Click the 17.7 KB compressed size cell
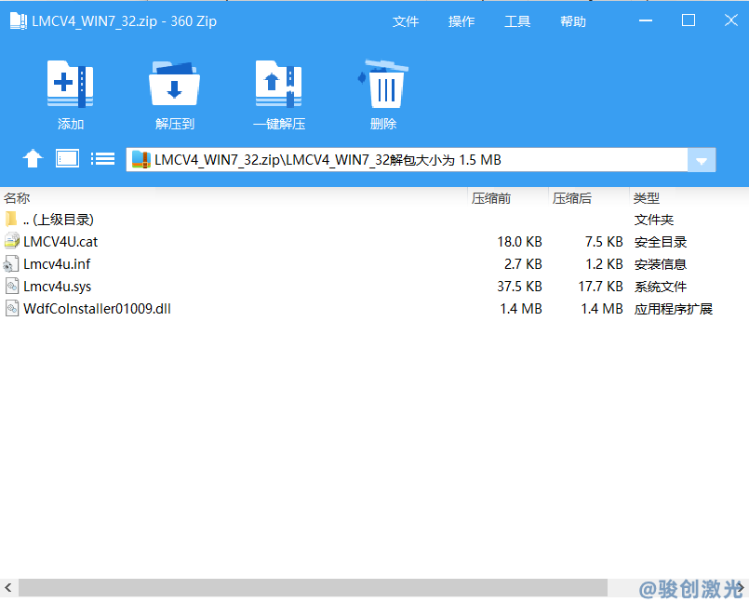This screenshot has width=749, height=602. pos(601,287)
